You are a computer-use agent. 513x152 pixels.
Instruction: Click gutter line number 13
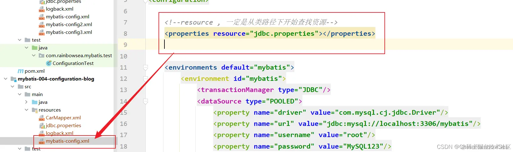(x=124, y=90)
